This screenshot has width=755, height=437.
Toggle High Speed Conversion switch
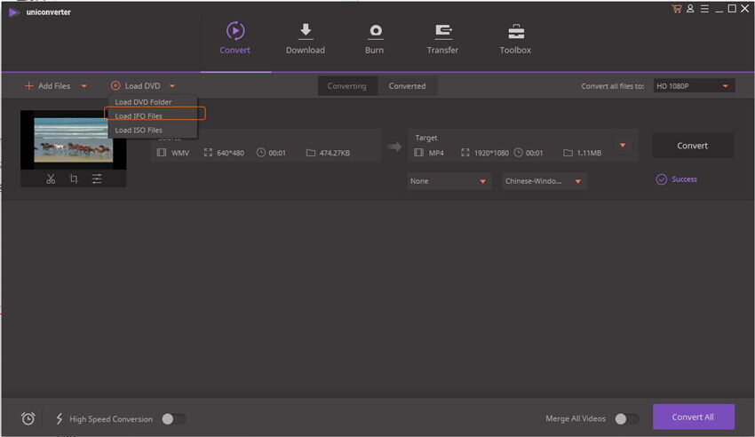173,418
